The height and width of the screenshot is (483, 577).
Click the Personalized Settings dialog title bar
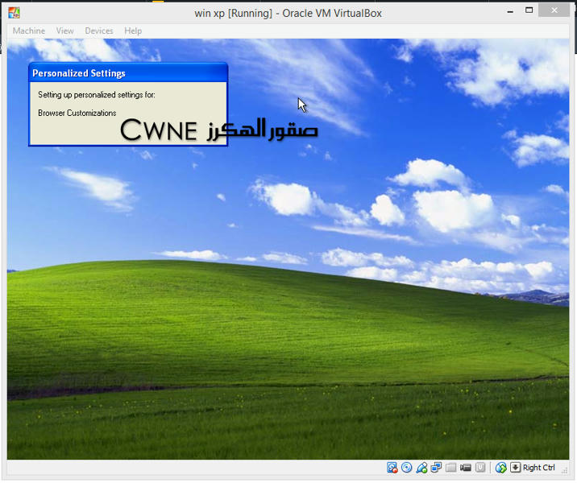[128, 72]
